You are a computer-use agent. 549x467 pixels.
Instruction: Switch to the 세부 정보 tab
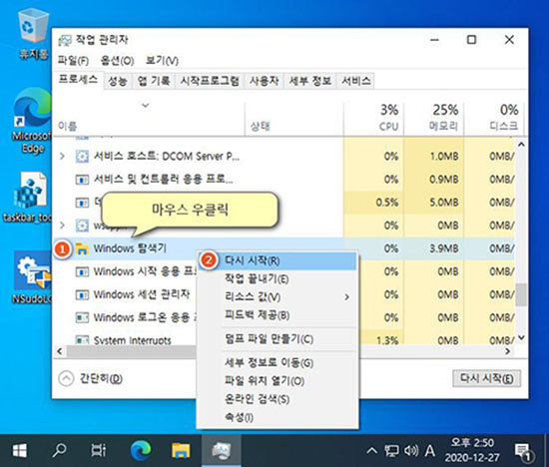(x=309, y=81)
